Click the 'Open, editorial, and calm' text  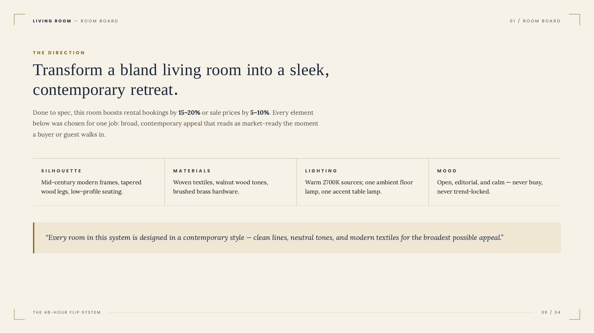point(490,187)
